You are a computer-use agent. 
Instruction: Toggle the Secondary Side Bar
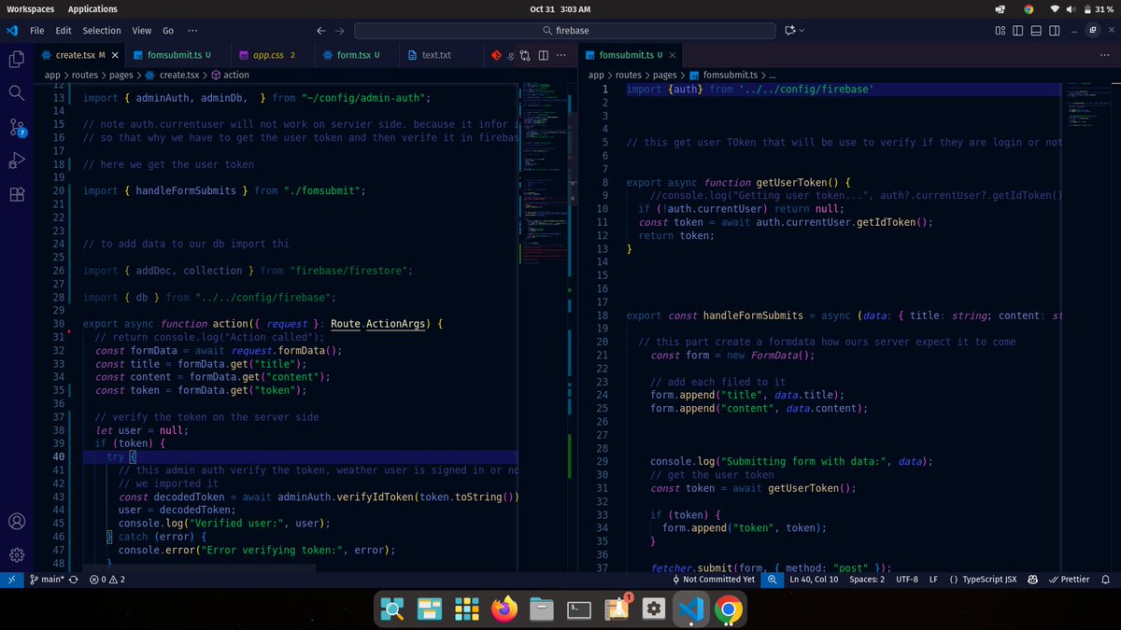coord(1054,30)
